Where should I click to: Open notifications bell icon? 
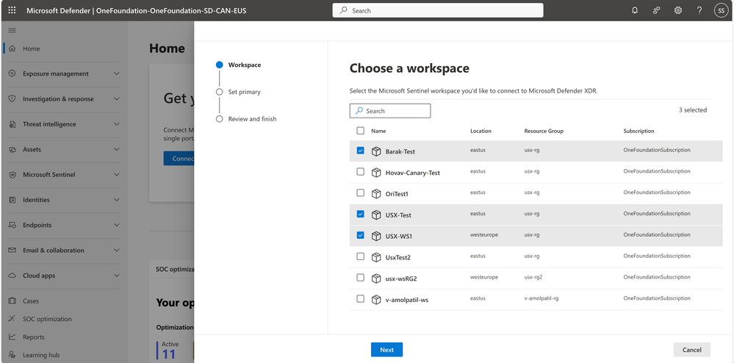tap(635, 10)
